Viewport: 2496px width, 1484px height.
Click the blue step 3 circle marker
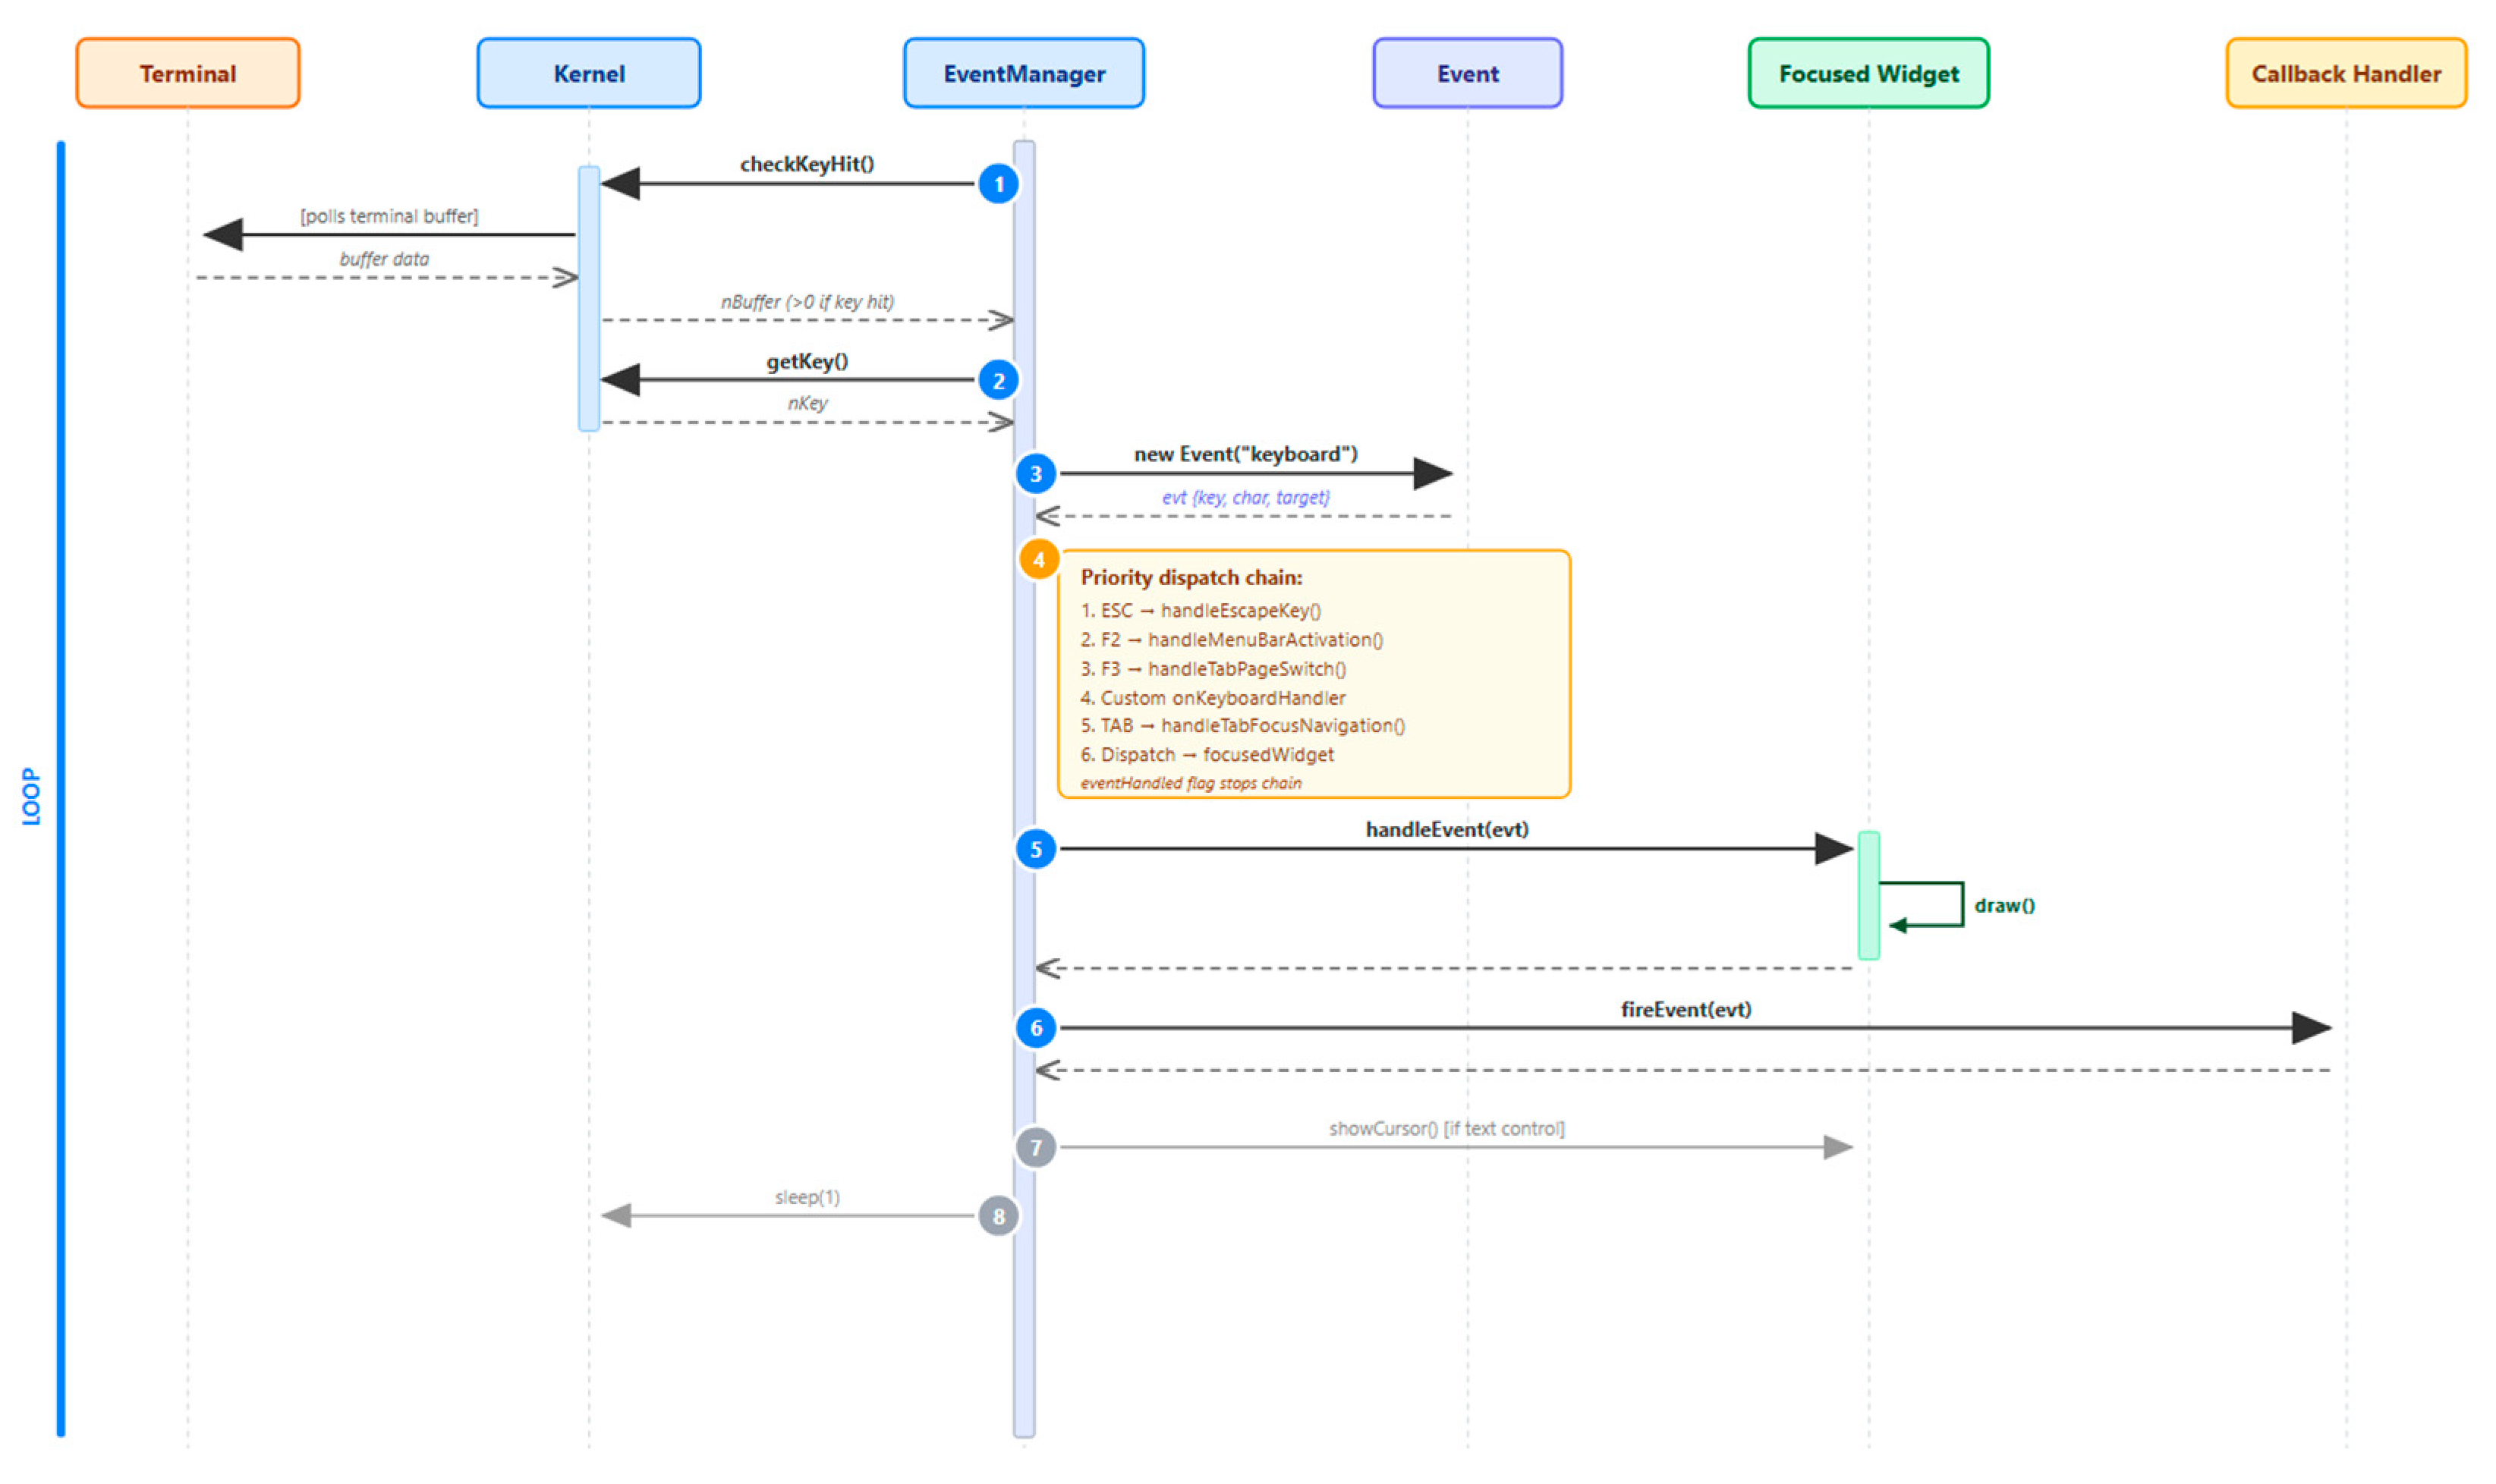pyautogui.click(x=1035, y=474)
